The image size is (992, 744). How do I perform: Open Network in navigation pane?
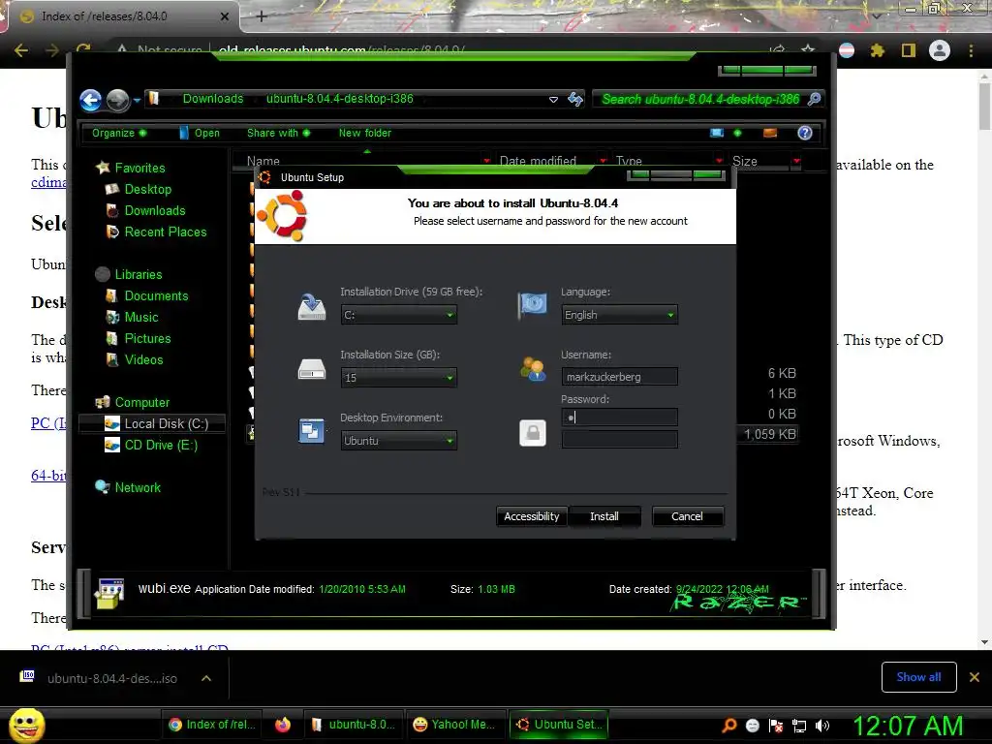(x=128, y=487)
